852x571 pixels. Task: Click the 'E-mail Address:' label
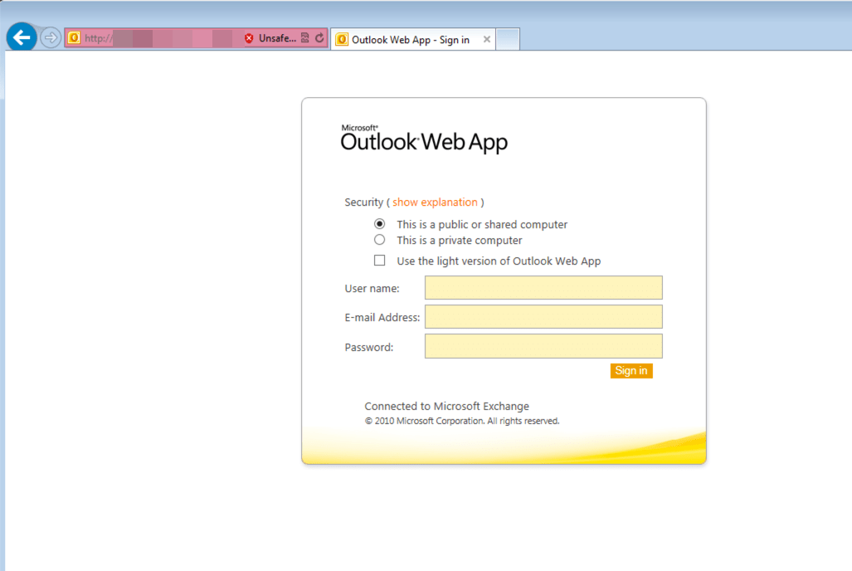point(382,317)
